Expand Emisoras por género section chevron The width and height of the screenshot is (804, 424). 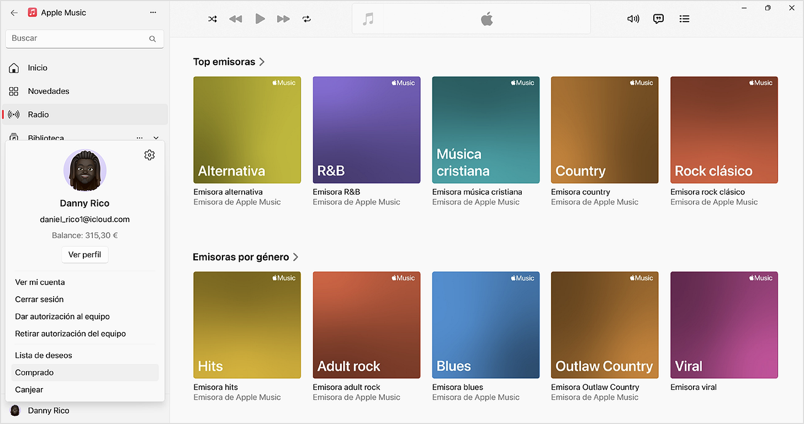[x=295, y=257]
